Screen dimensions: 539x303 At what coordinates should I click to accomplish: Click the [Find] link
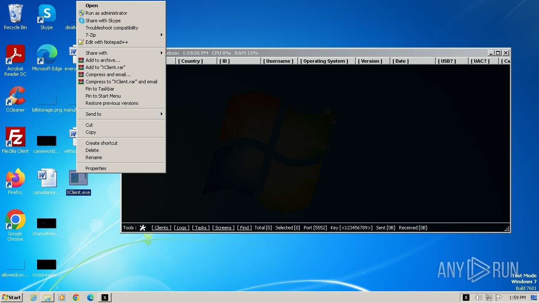click(244, 228)
